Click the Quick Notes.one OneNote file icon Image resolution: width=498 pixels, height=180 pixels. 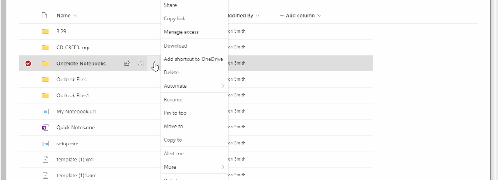45,127
